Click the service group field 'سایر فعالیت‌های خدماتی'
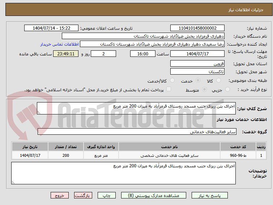 pyautogui.click(x=137, y=131)
